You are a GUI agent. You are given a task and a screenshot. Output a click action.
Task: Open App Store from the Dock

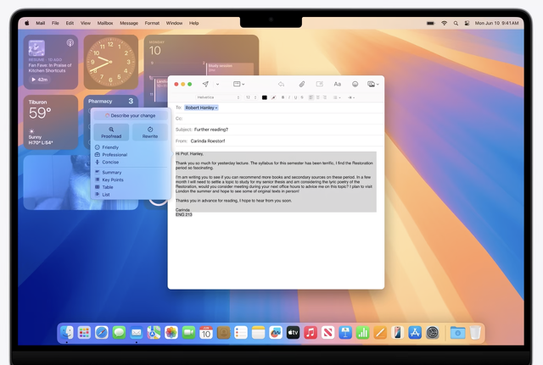(415, 333)
